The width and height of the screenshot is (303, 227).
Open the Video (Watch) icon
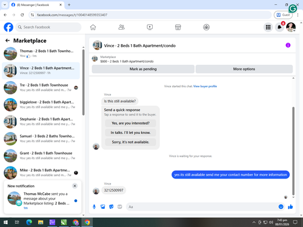coord(150,27)
